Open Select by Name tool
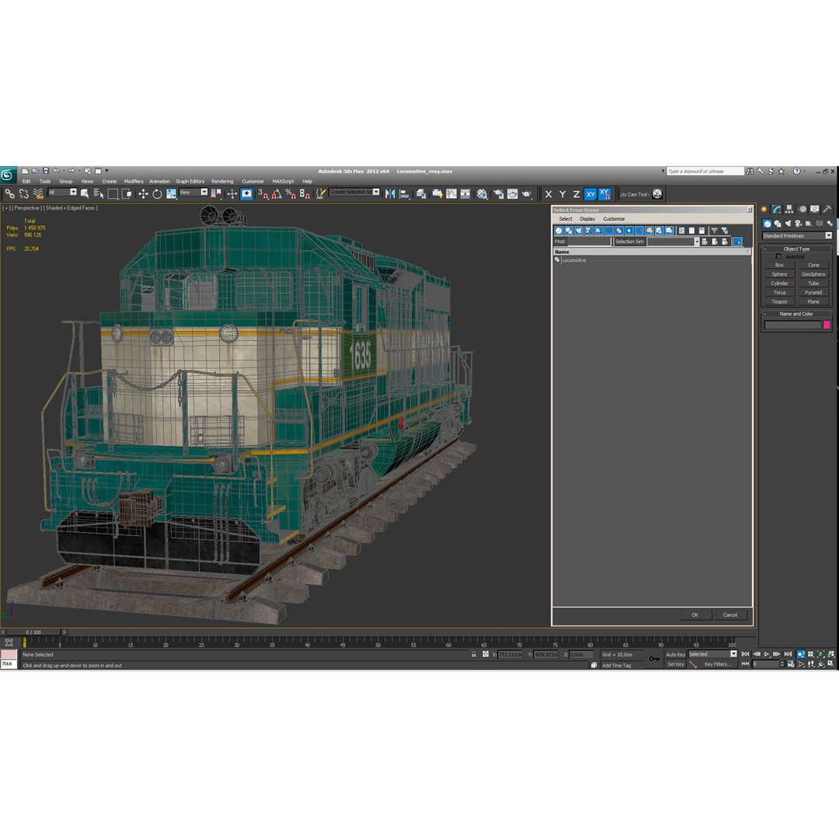839x839 pixels. pos(99,193)
